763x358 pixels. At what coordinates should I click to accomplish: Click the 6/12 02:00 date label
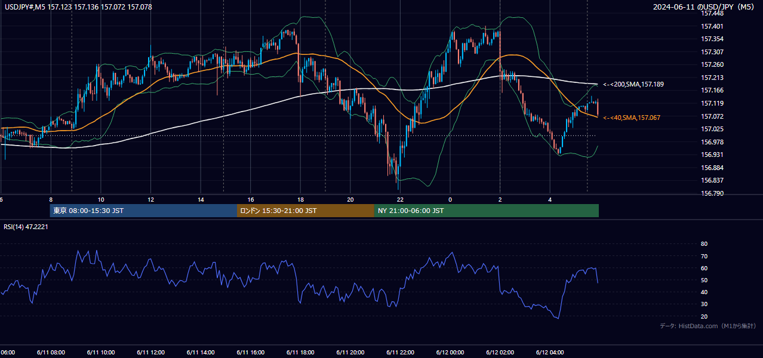(x=500, y=353)
